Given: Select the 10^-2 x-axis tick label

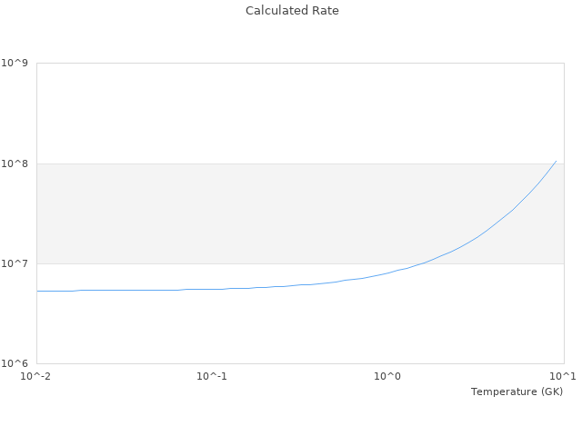Looking at the screenshot, I should tap(36, 376).
